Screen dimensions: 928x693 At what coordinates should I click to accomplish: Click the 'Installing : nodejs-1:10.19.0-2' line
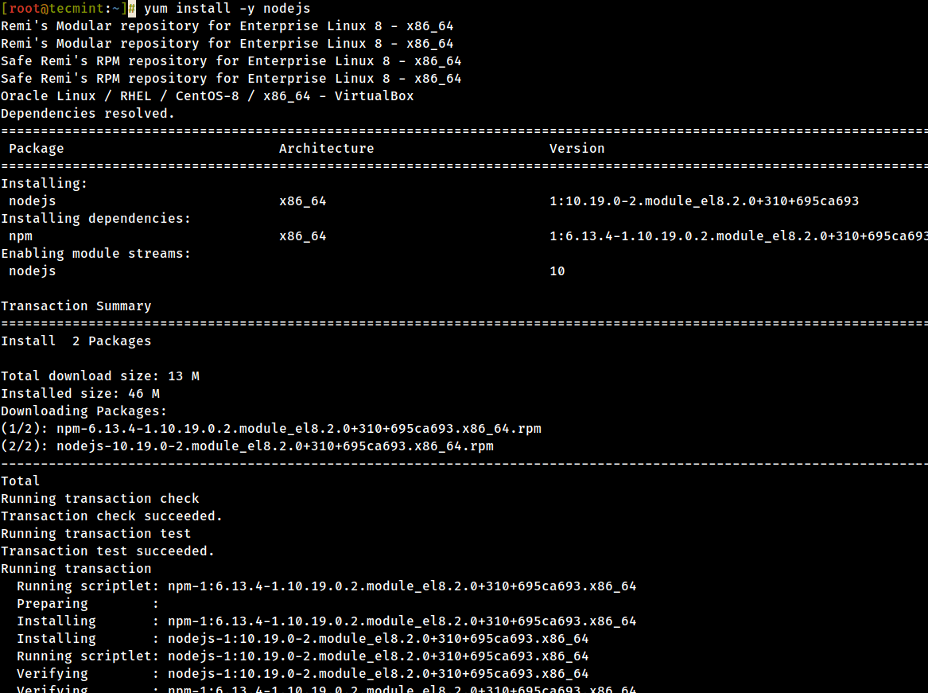(303, 639)
